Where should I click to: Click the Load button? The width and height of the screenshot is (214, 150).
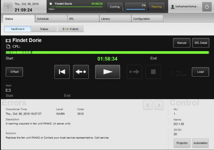coord(200,72)
